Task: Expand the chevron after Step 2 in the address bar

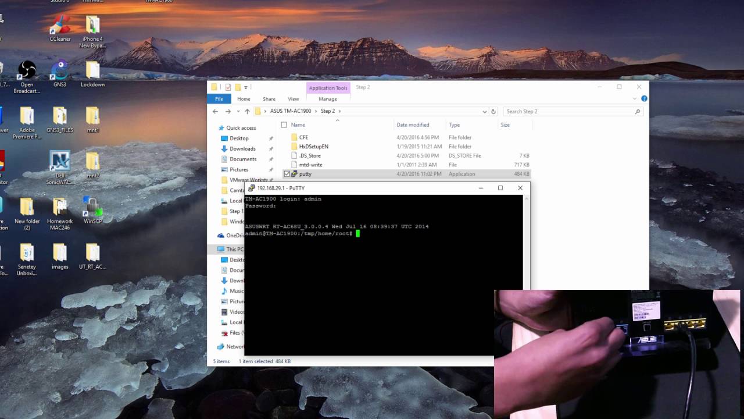Action: click(339, 111)
